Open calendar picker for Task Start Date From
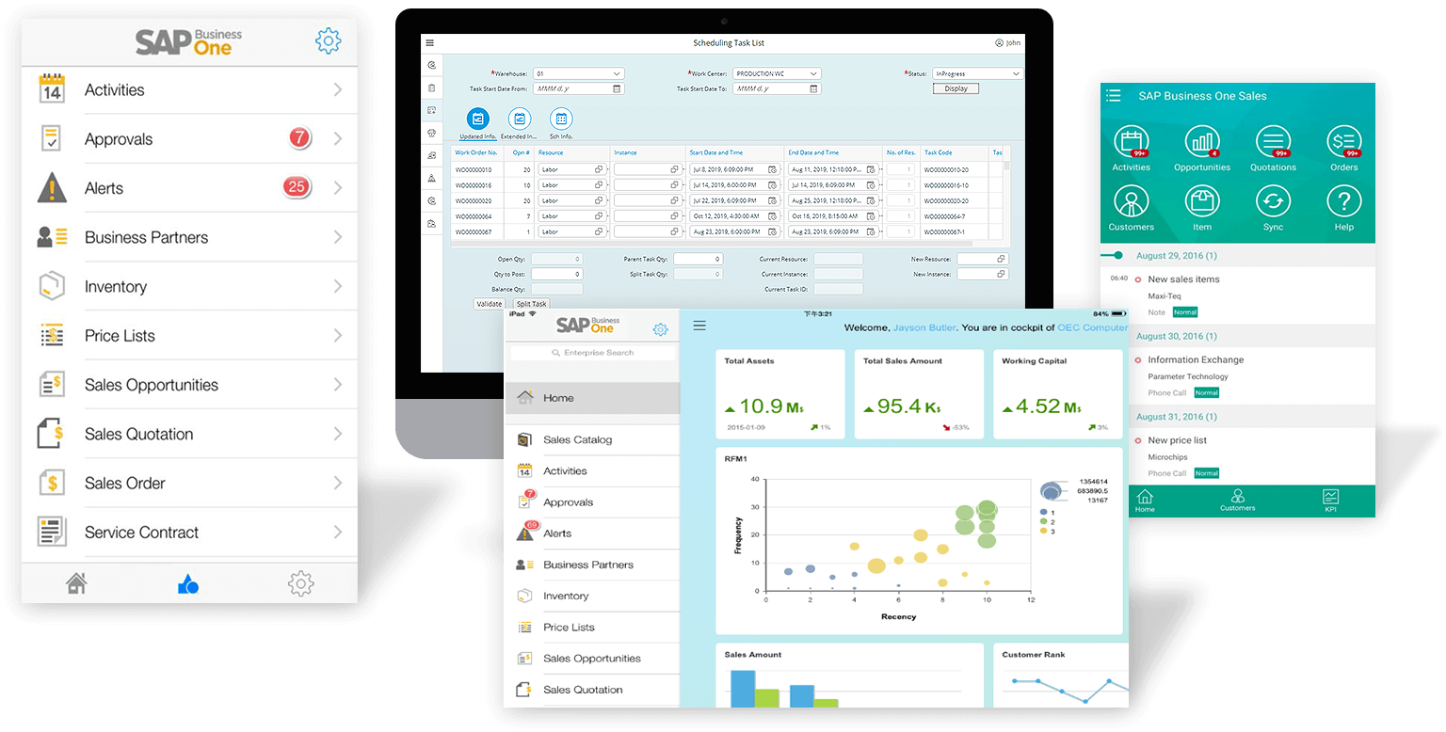 click(x=617, y=88)
